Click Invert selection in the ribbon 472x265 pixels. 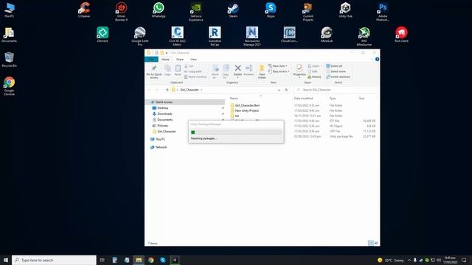coord(338,77)
